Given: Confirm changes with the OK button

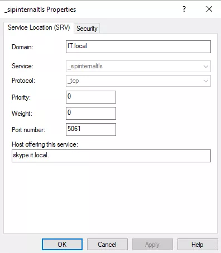Looking at the screenshot, I should pyautogui.click(x=62, y=244).
